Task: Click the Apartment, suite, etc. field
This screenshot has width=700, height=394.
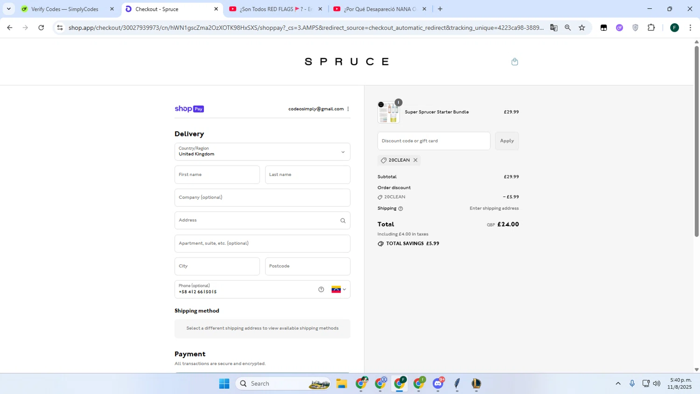Action: (262, 243)
